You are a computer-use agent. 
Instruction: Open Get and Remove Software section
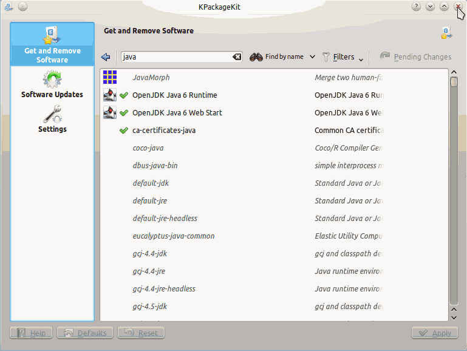pos(52,44)
